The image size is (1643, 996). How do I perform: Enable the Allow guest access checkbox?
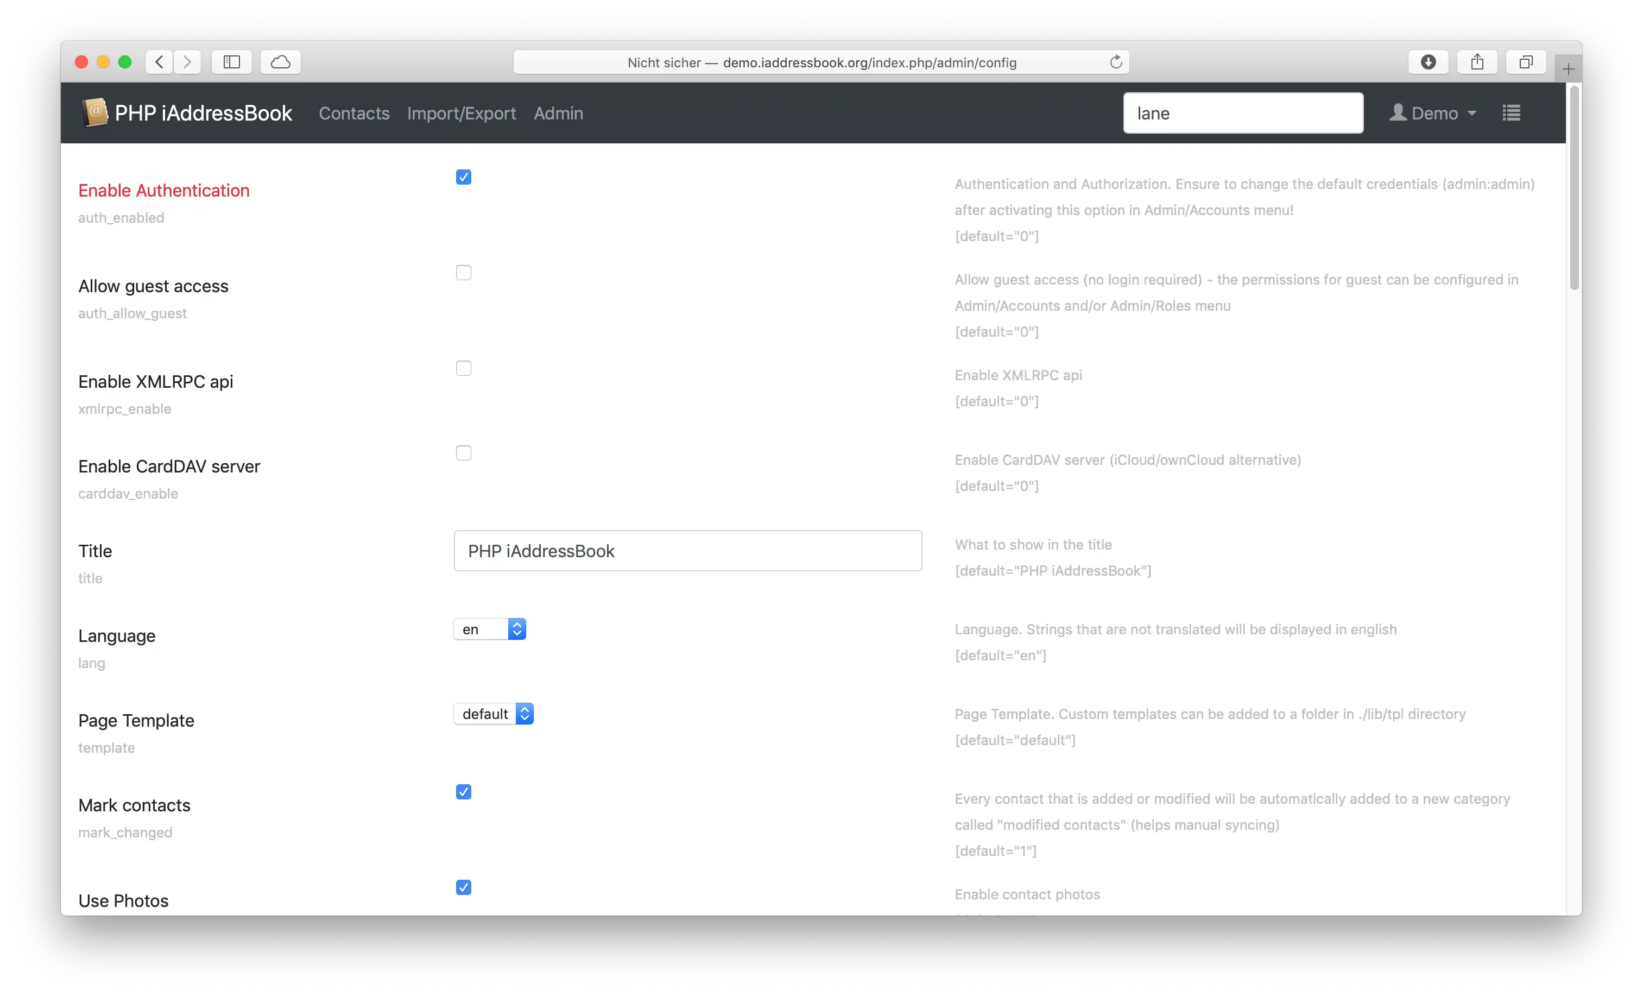coord(464,272)
